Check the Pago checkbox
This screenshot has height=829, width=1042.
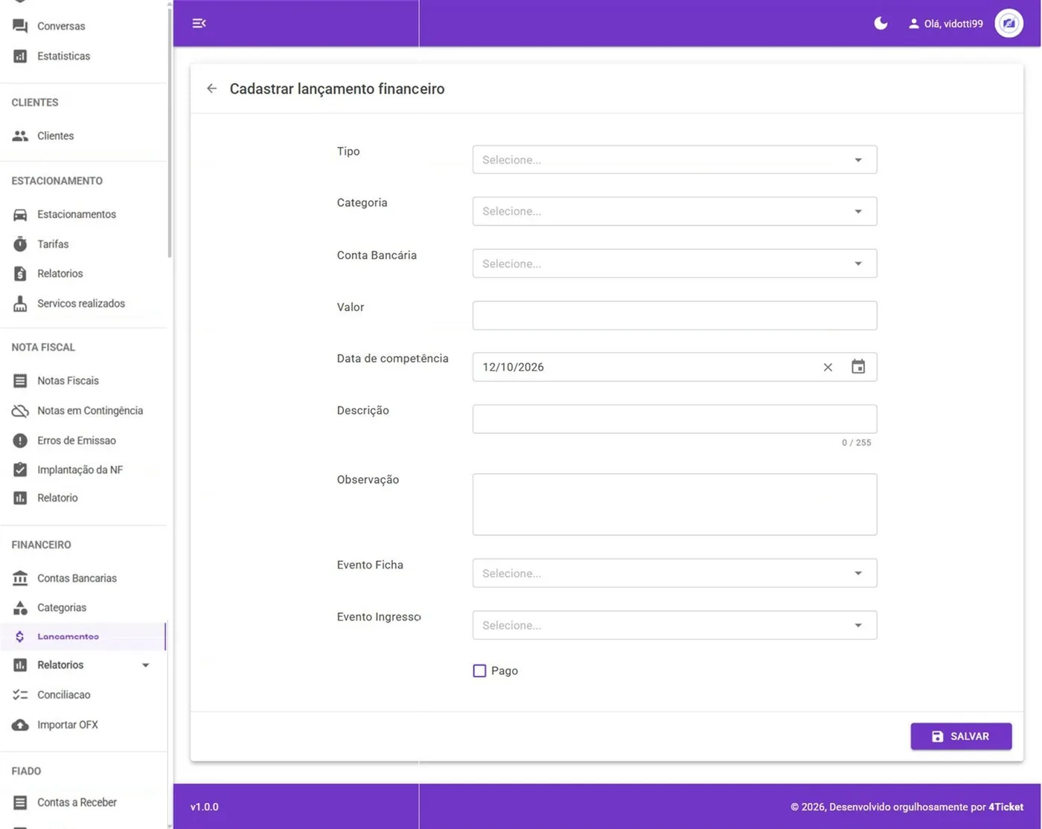(x=479, y=670)
